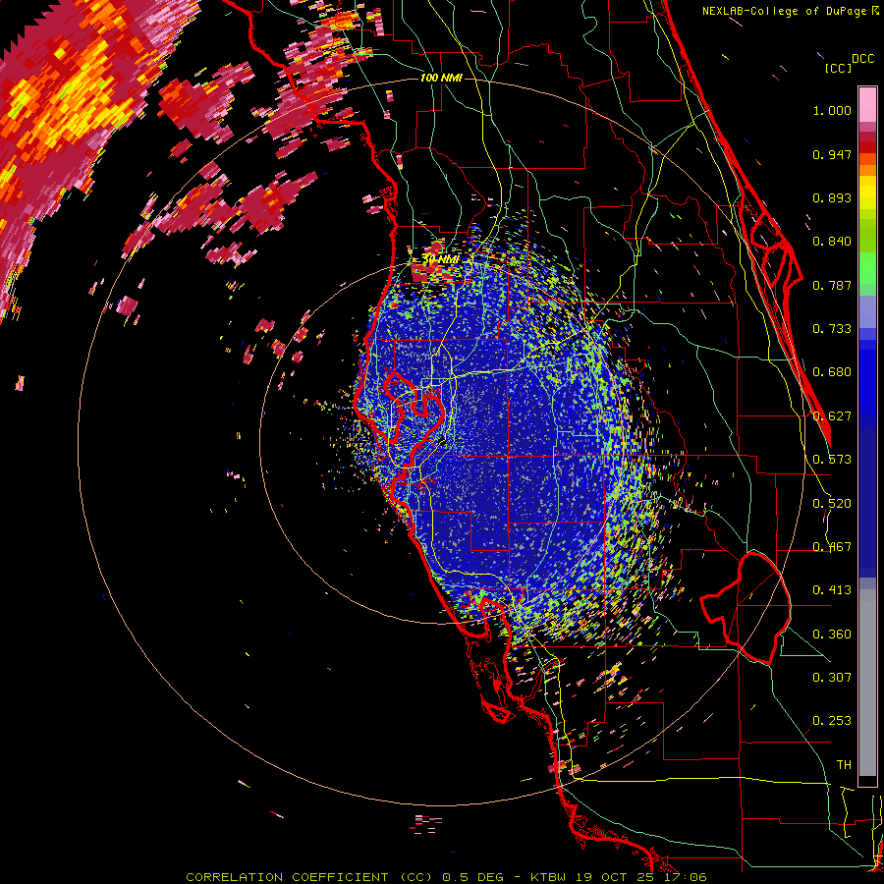Select the 0.947 scale value
The height and width of the screenshot is (884, 884).
click(x=832, y=154)
